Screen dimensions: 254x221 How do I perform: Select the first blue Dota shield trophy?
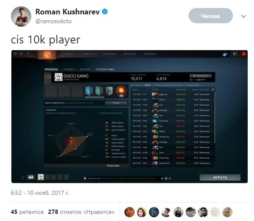point(89,91)
